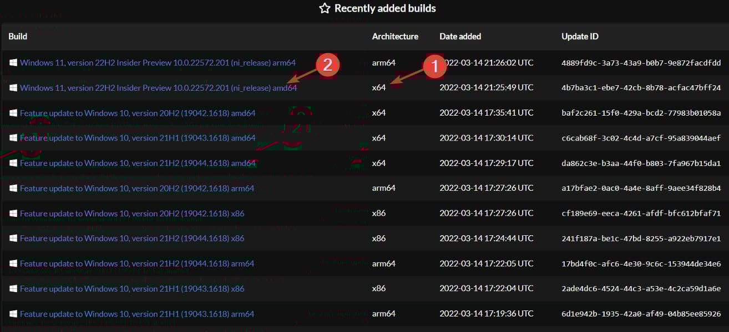This screenshot has height=332, width=729.
Task: Click the date 2022-03-14 17:22:05 UTC
Action: coord(487,263)
